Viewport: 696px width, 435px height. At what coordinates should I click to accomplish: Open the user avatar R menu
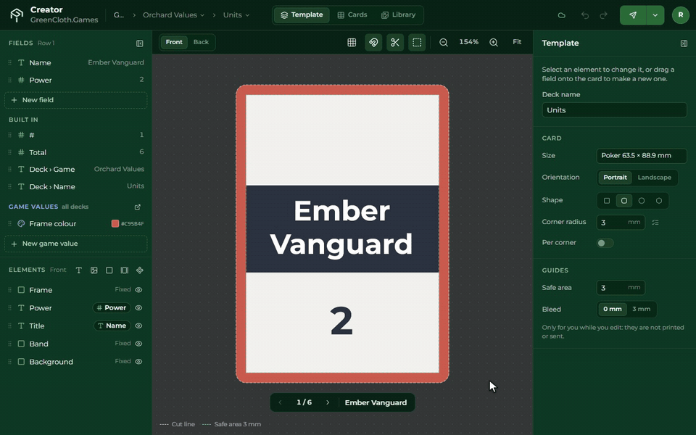point(681,15)
